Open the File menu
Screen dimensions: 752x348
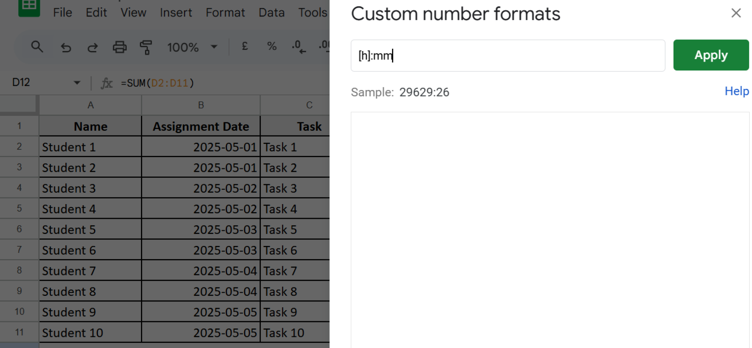(62, 13)
